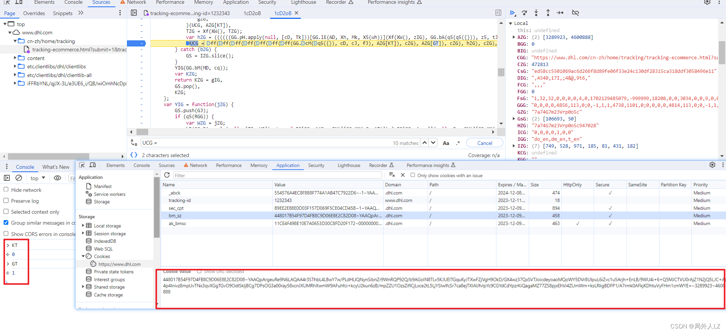Open the Lighthouse tab in lower DevTools
726x333 pixels.
coord(349,165)
